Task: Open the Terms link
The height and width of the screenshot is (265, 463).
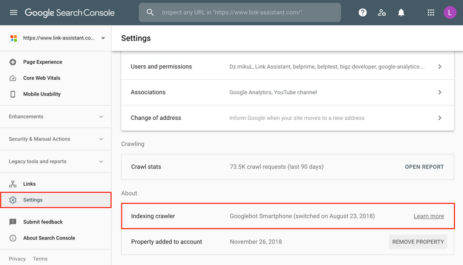Action: point(40,259)
